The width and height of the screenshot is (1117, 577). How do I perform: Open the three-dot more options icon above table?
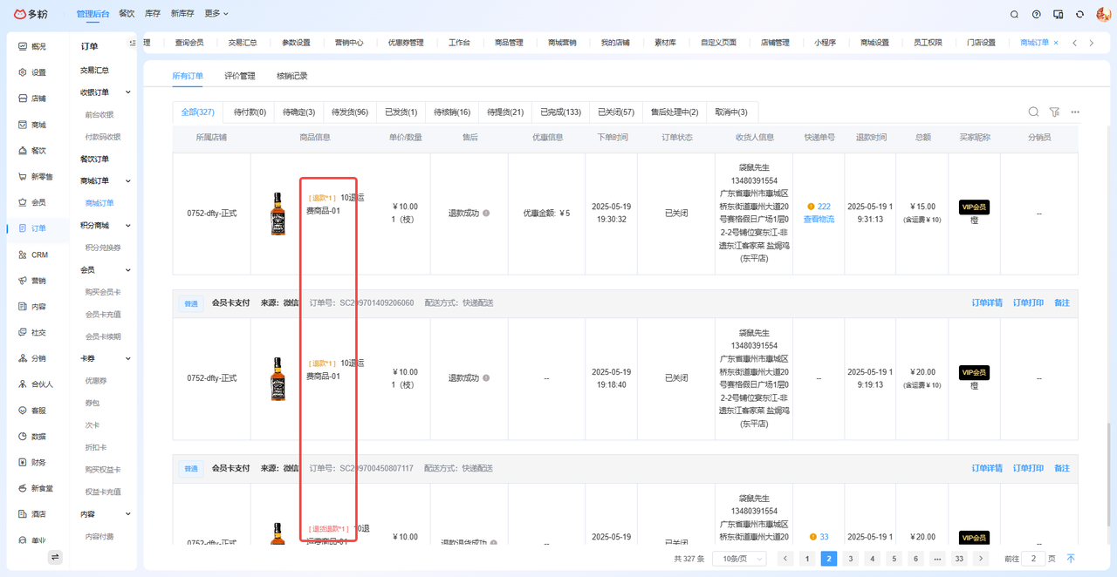tap(1075, 112)
